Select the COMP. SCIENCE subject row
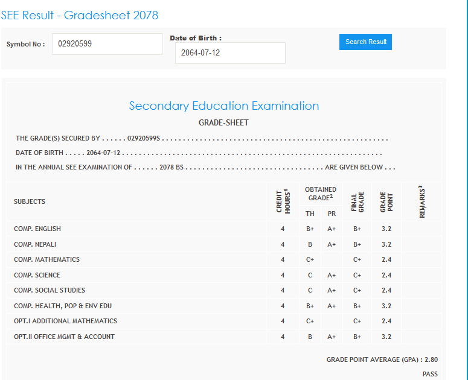 tap(37, 275)
